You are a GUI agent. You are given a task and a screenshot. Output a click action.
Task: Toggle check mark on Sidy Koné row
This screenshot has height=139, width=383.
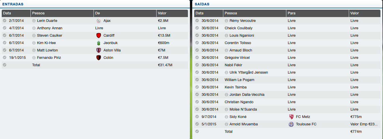pyautogui.click(x=197, y=117)
